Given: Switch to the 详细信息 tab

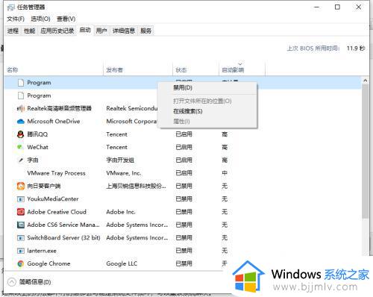Looking at the screenshot, I should point(124,31).
